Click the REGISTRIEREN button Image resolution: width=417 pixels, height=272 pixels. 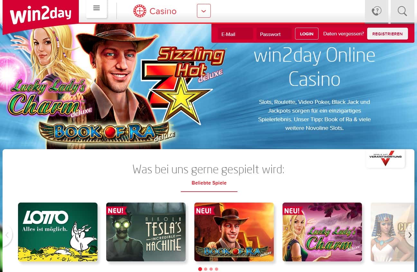point(387,34)
